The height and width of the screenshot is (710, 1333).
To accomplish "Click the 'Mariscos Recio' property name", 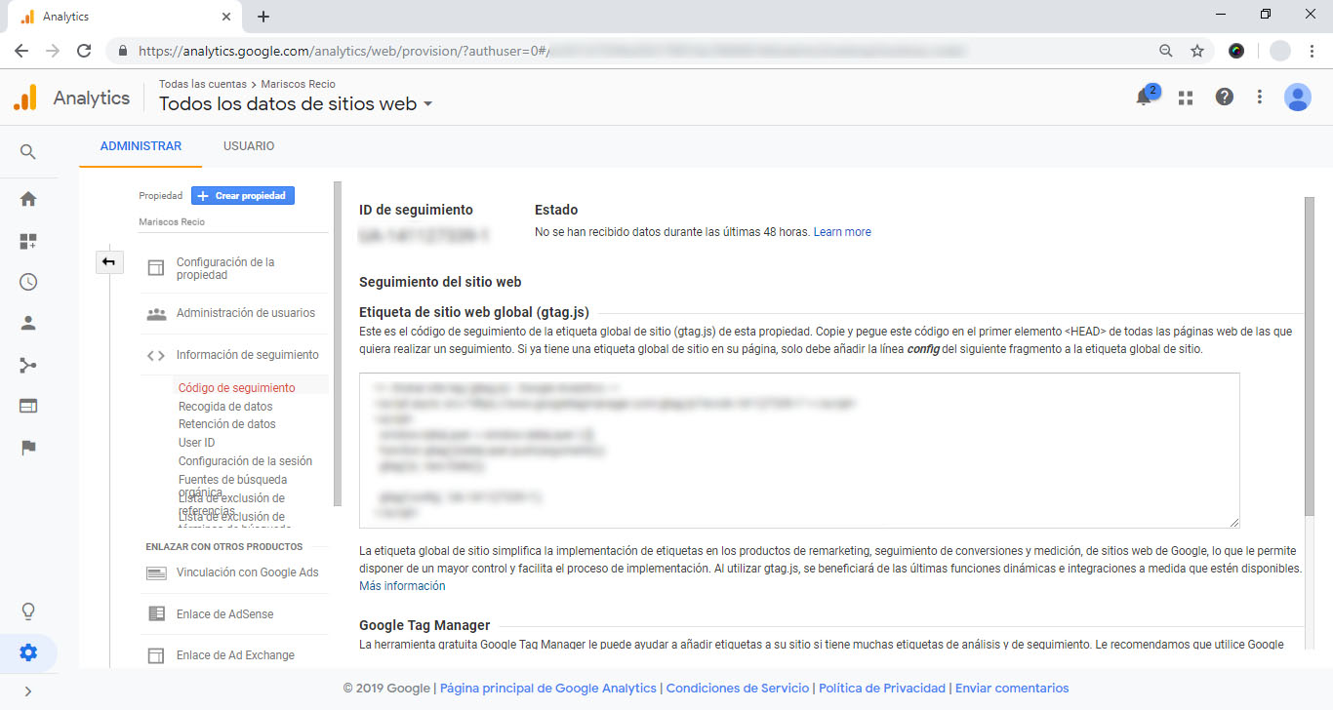I will pos(172,222).
